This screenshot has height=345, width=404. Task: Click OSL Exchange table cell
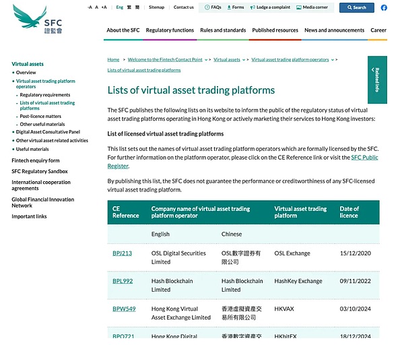[292, 253]
